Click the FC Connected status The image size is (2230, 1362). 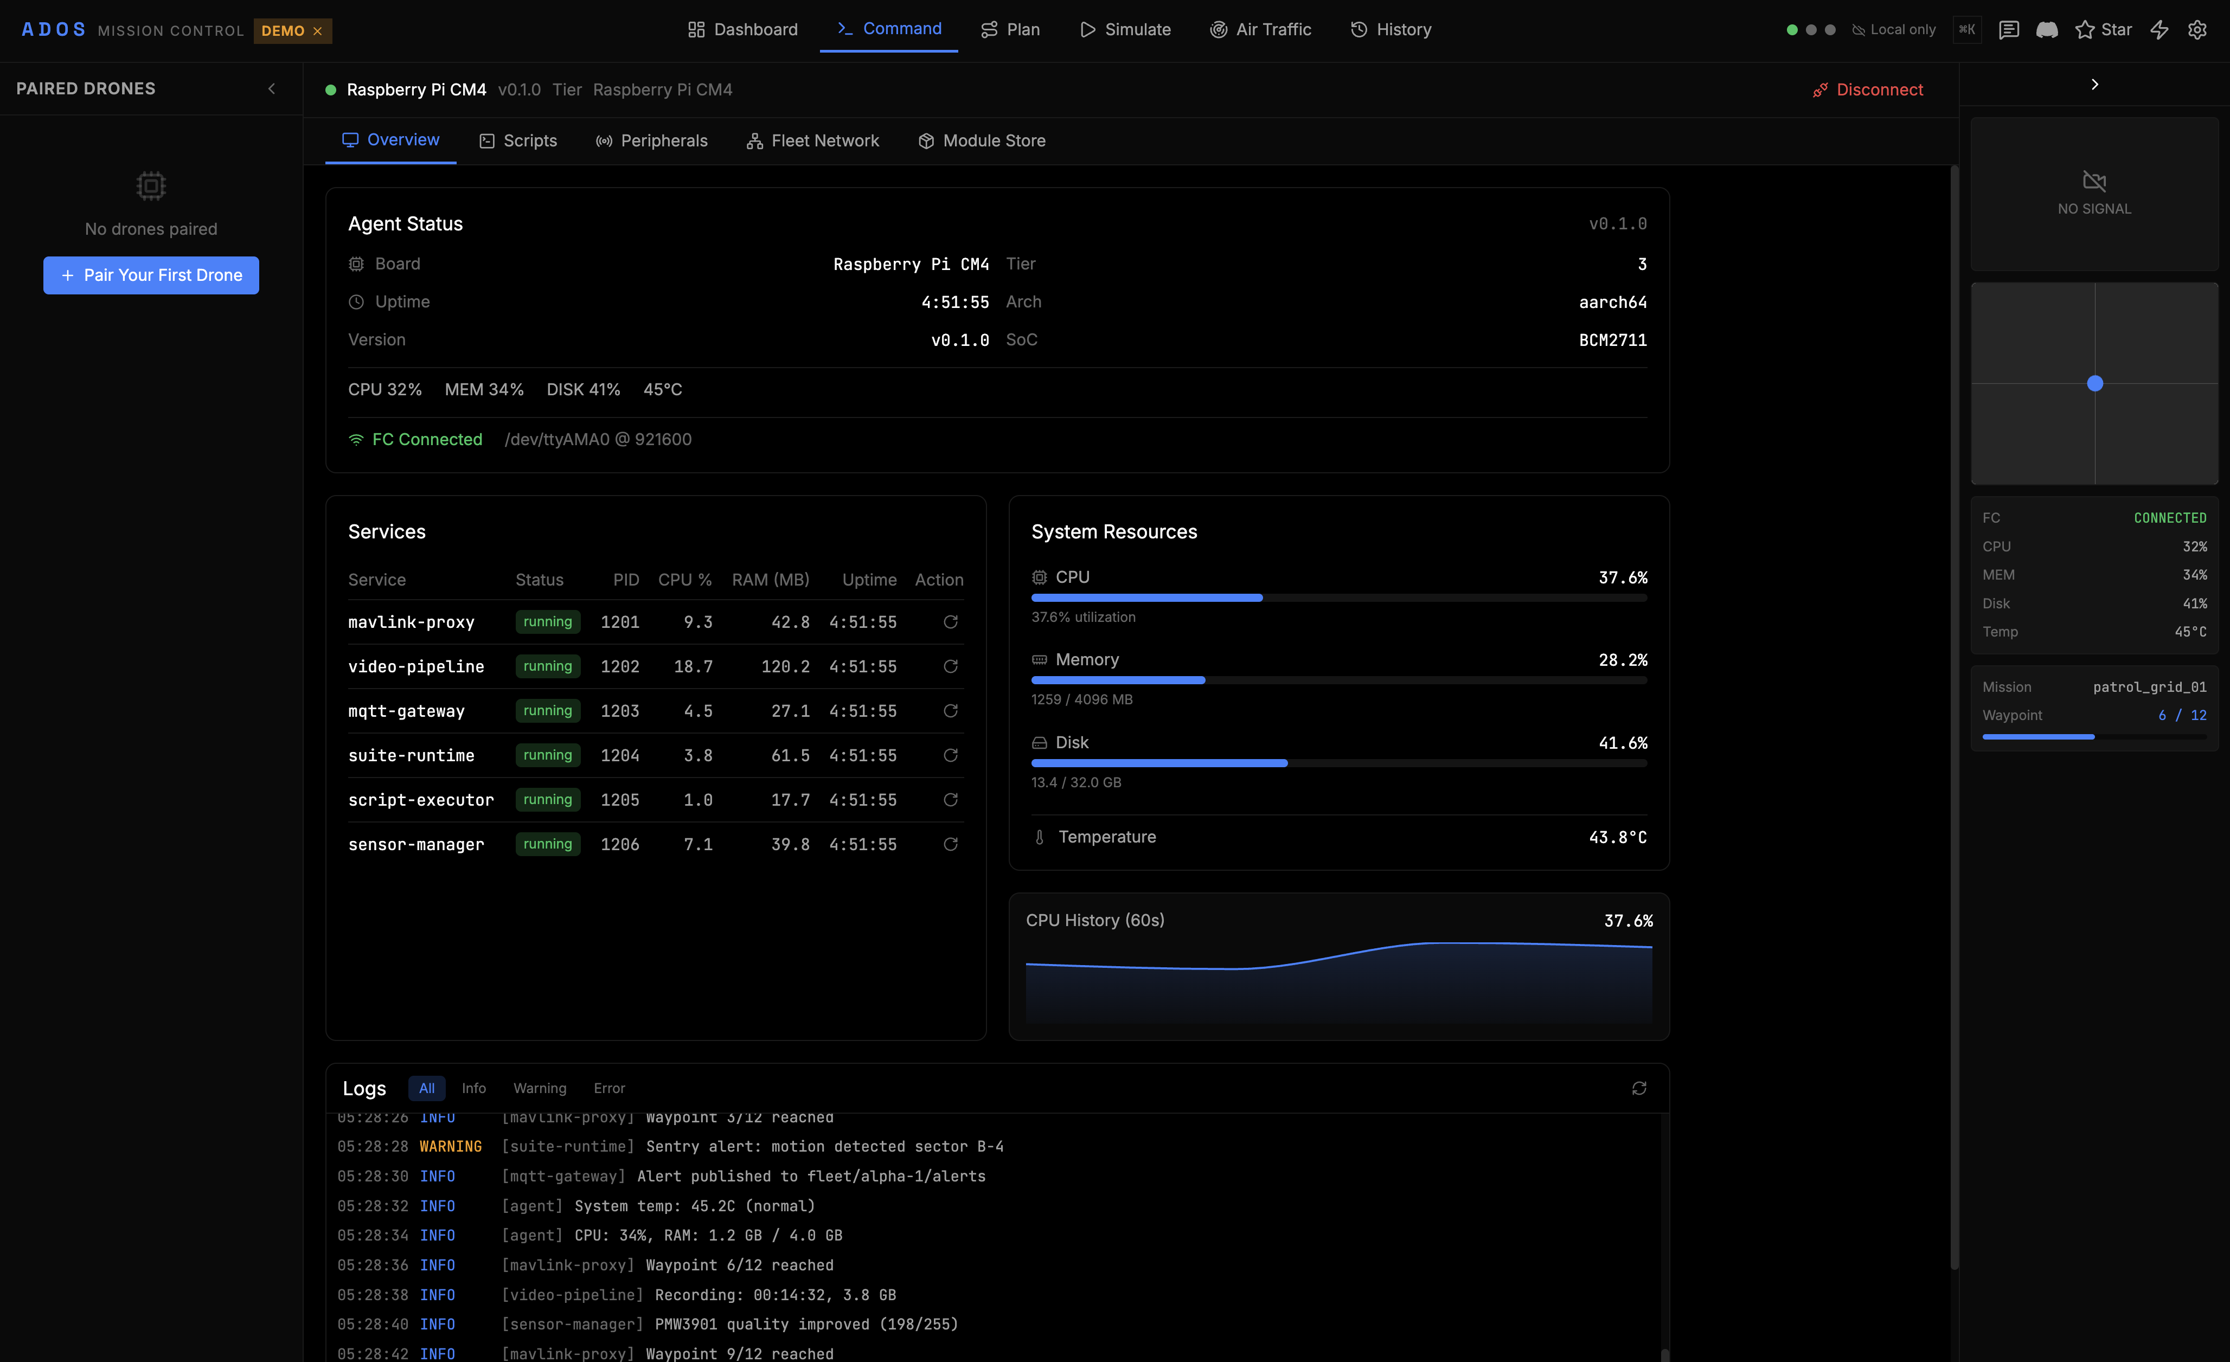coord(415,439)
